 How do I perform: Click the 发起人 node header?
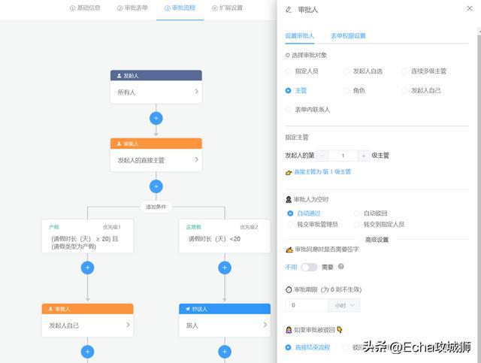(156, 75)
